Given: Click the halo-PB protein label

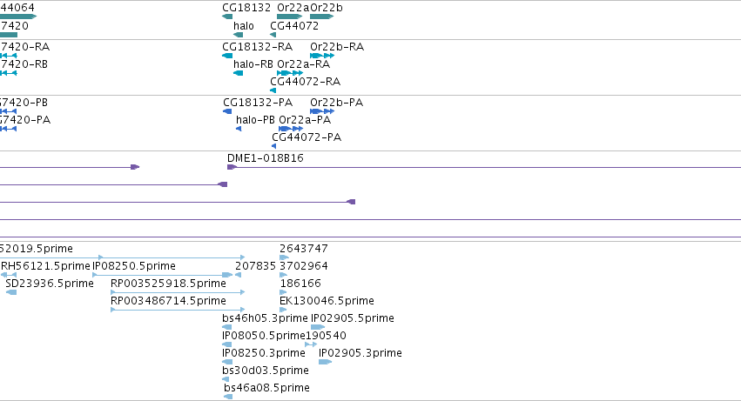Looking at the screenshot, I should [x=255, y=120].
